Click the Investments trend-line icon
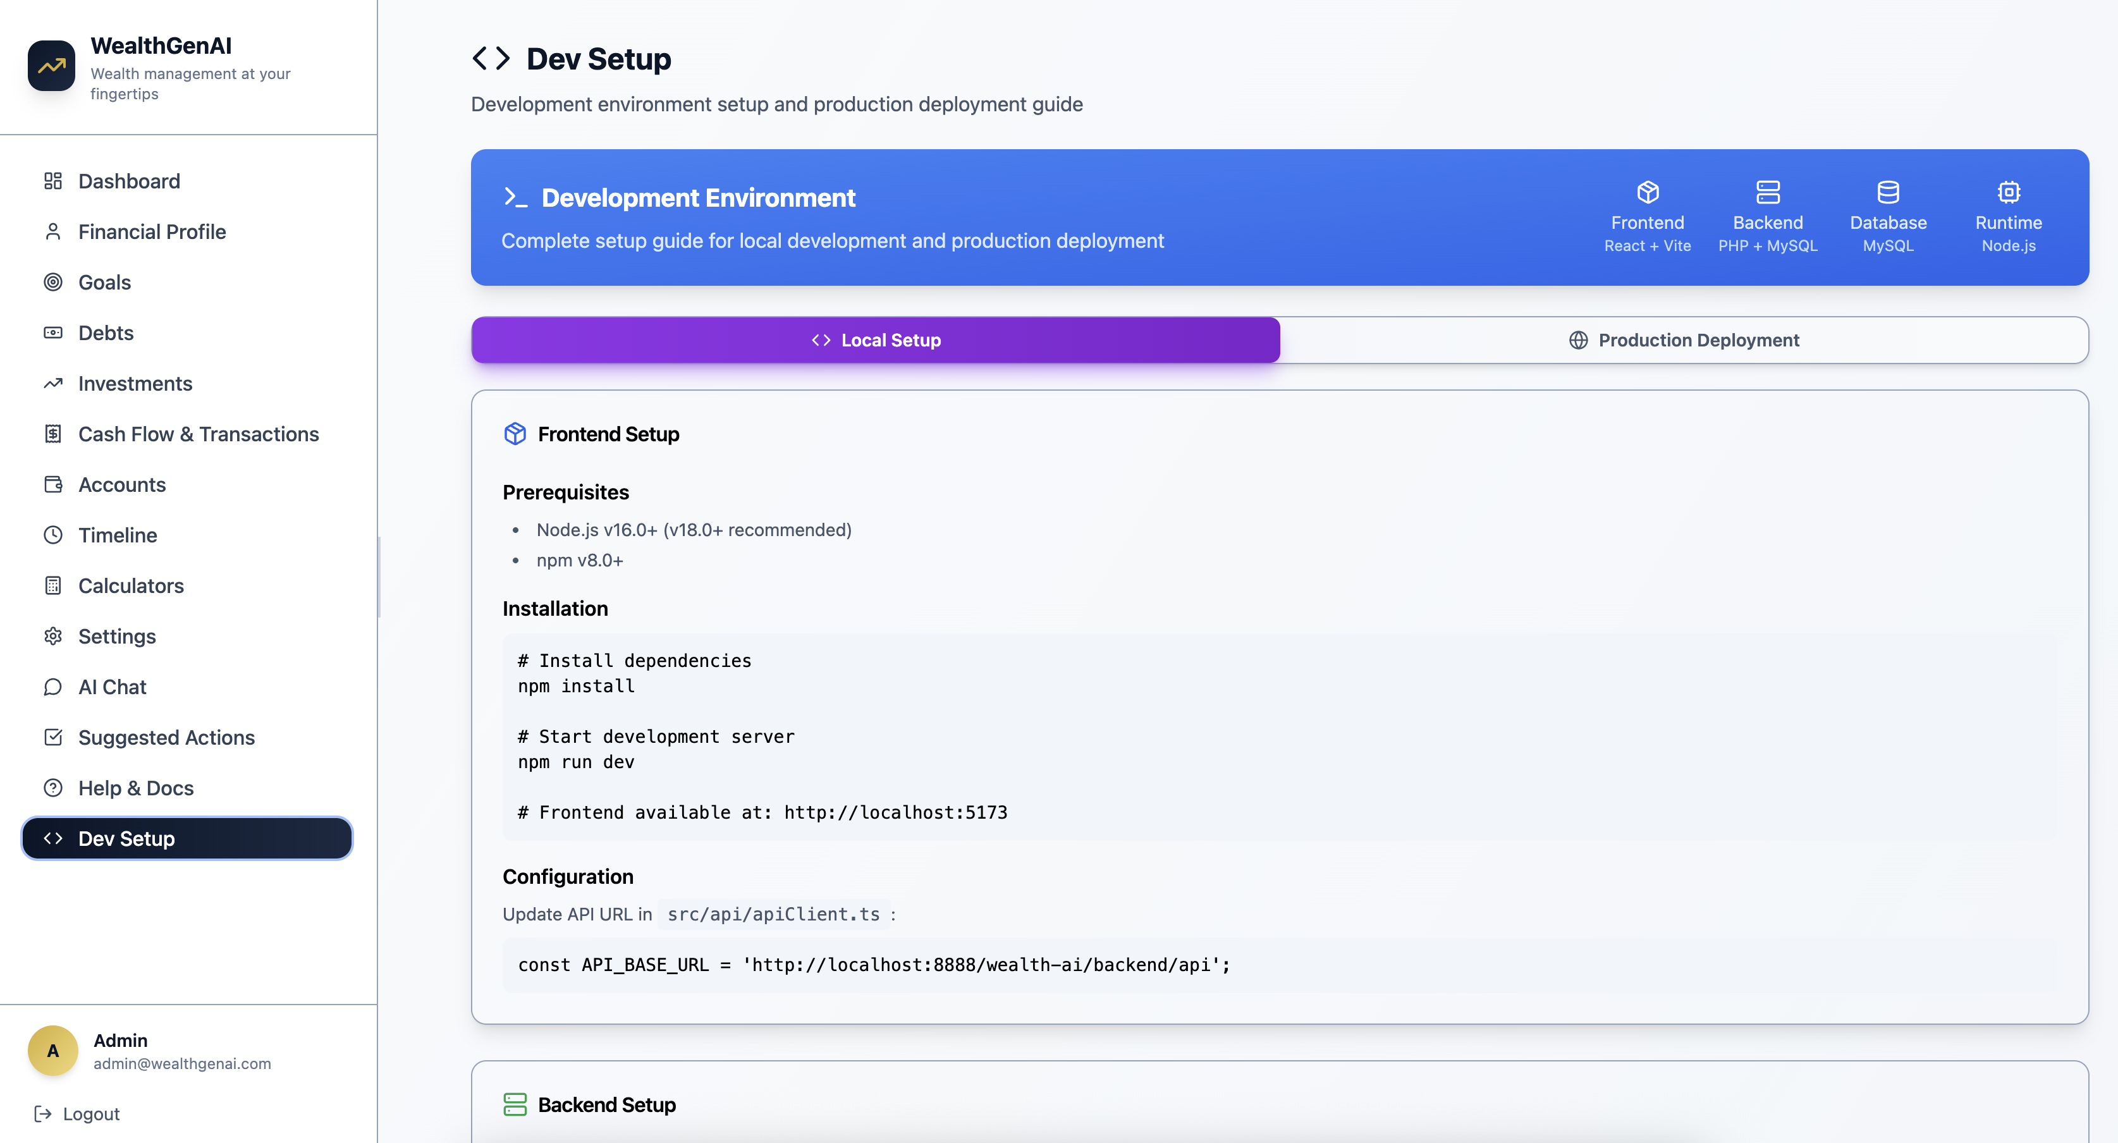 point(52,383)
